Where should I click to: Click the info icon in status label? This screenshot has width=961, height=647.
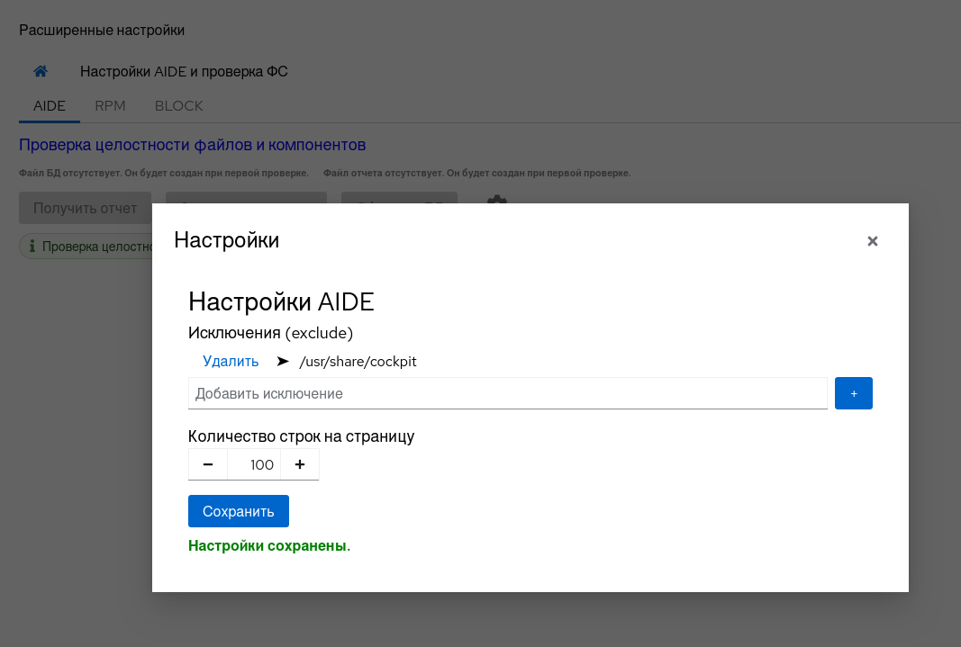click(x=32, y=246)
